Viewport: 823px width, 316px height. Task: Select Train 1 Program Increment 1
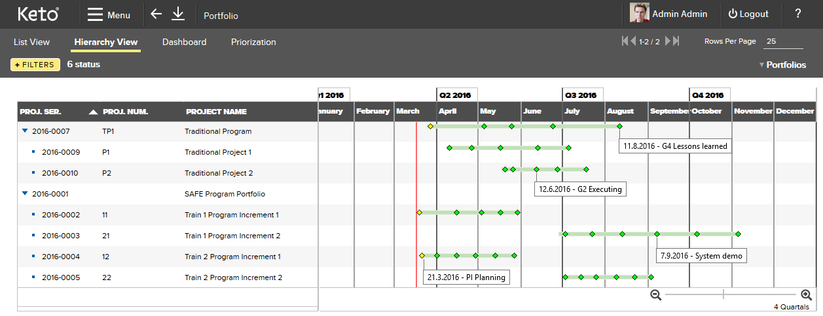(232, 215)
